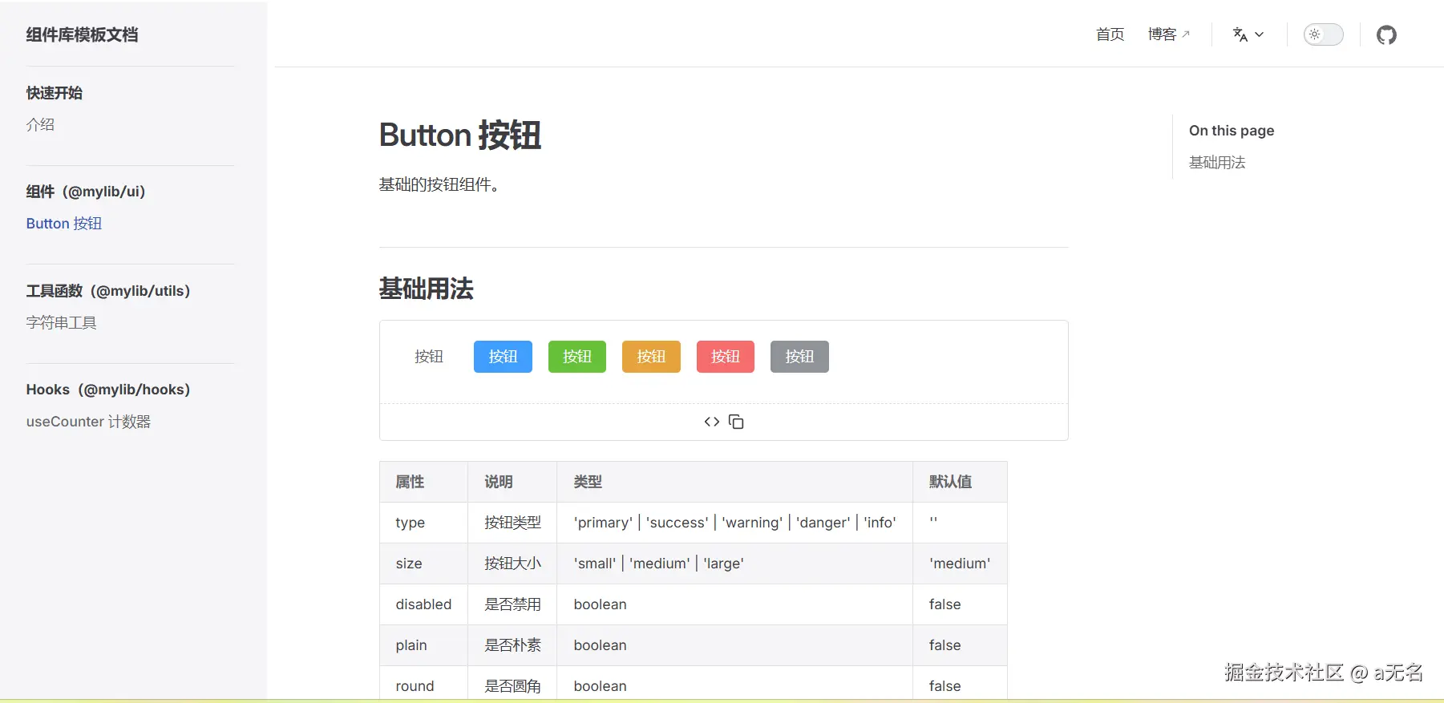Click the On this page outline title

1232,131
